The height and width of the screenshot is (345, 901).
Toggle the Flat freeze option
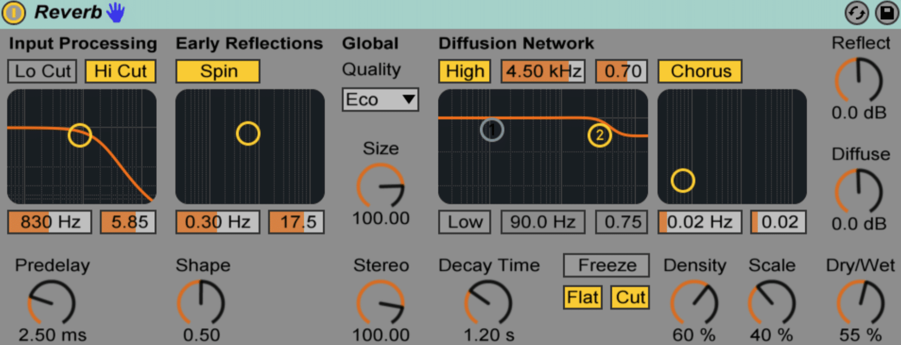(x=582, y=297)
